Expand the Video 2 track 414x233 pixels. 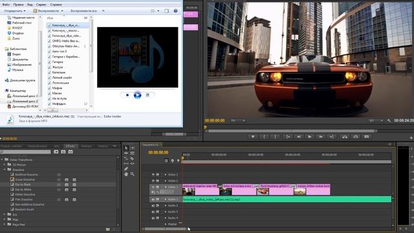pyautogui.click(x=166, y=181)
